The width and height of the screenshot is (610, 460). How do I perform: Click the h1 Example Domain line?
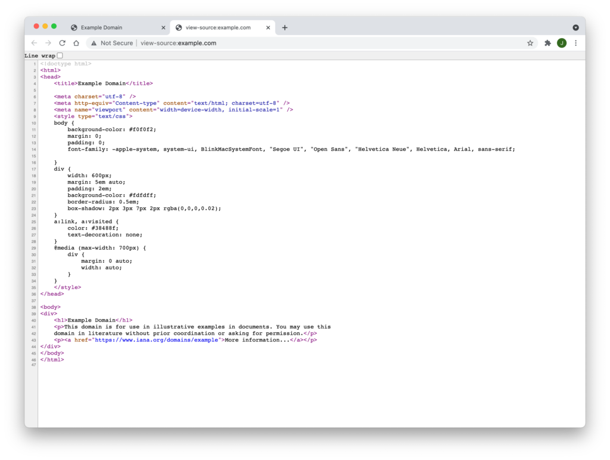click(94, 320)
